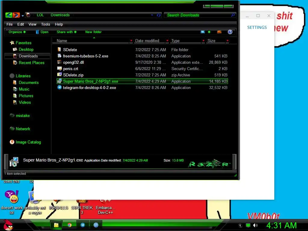The image size is (308, 231).
Task: Click SETTINGS in the background window
Action: [257, 27]
